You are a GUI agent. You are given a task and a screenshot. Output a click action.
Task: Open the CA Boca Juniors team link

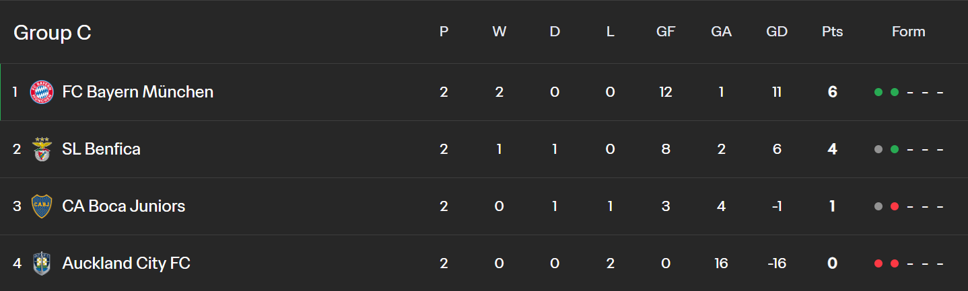tap(123, 206)
